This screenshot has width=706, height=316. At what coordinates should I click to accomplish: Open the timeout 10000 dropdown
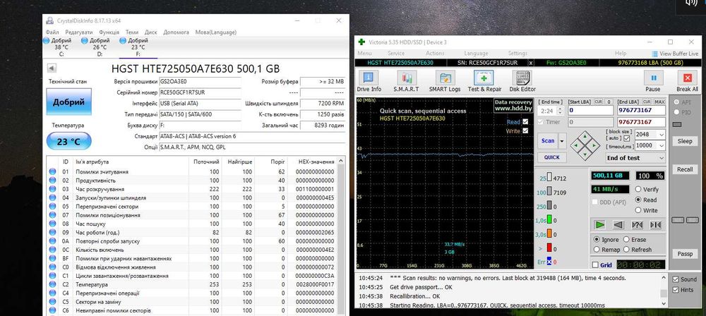pyautogui.click(x=661, y=145)
